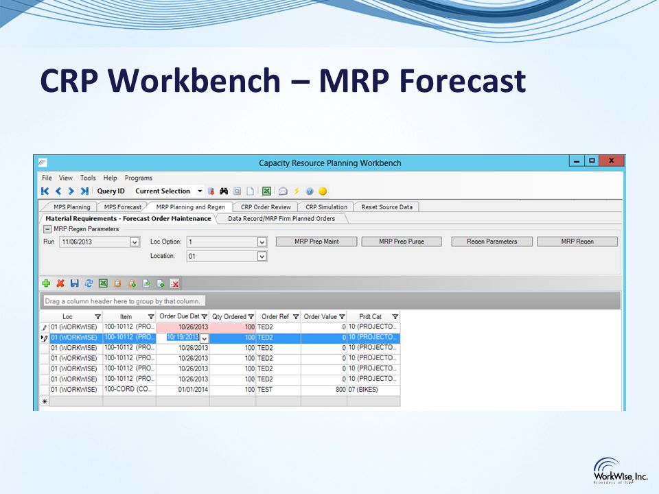Click the new-row asterisk row selector
Screen dimensions: 659x494
45,401
